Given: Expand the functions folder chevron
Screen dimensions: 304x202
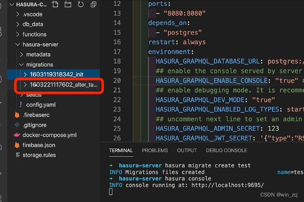Looking at the screenshot, I should coord(18,34).
